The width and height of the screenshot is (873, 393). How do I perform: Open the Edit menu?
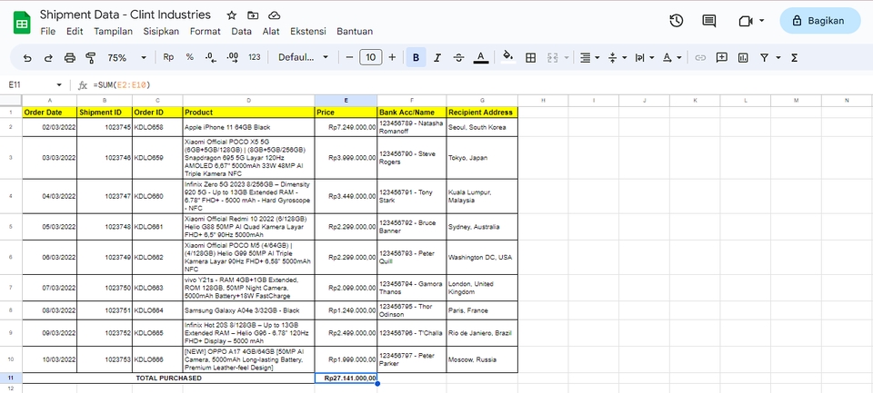(75, 31)
